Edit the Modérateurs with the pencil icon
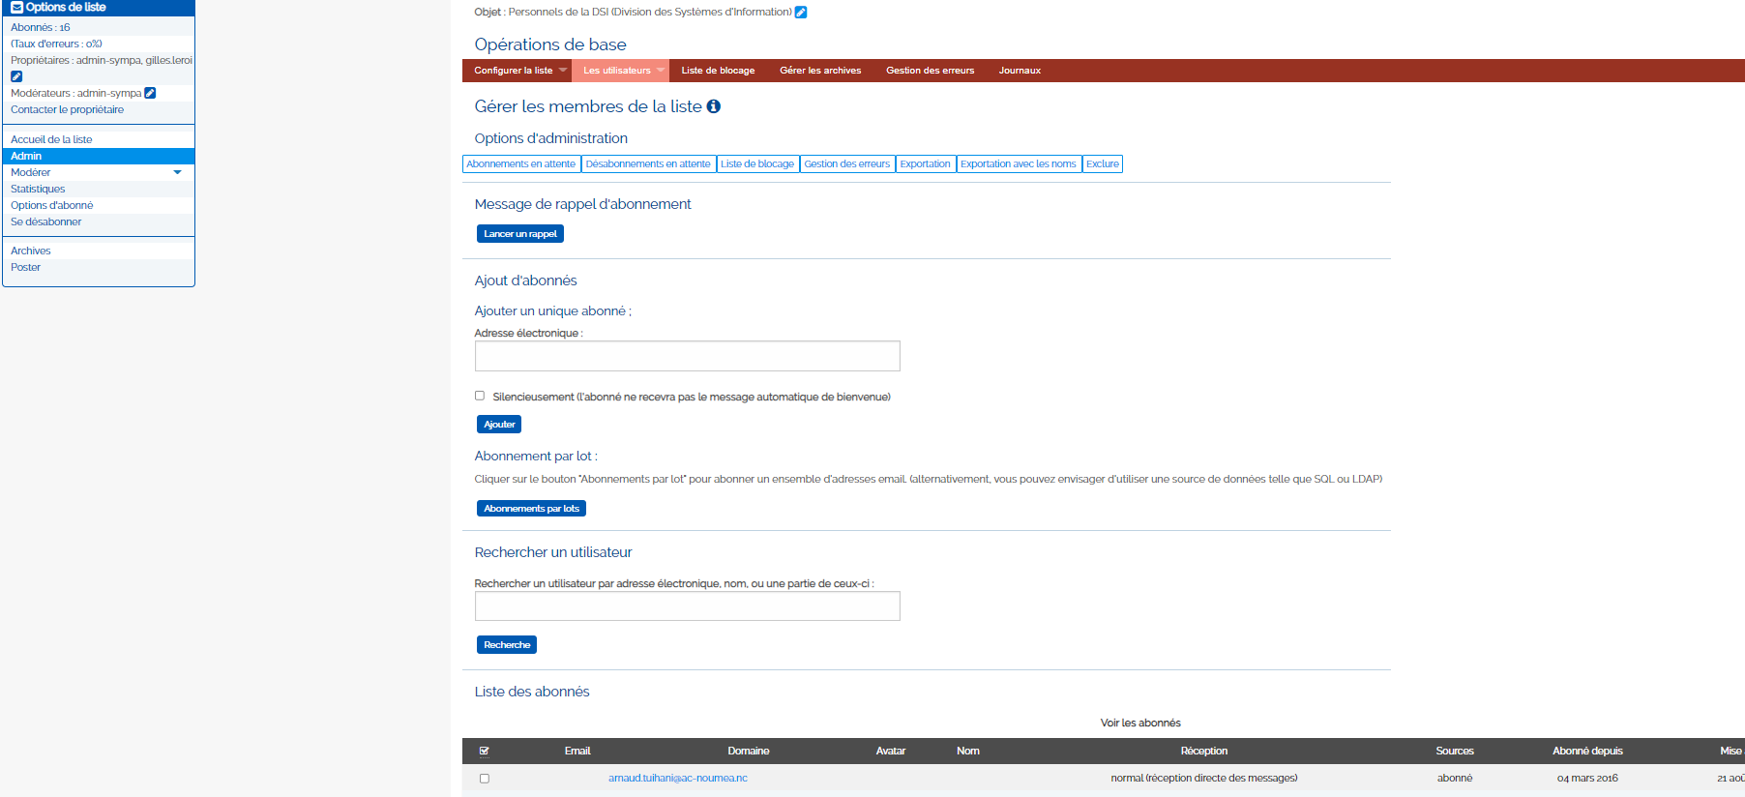The image size is (1745, 797). (x=150, y=94)
